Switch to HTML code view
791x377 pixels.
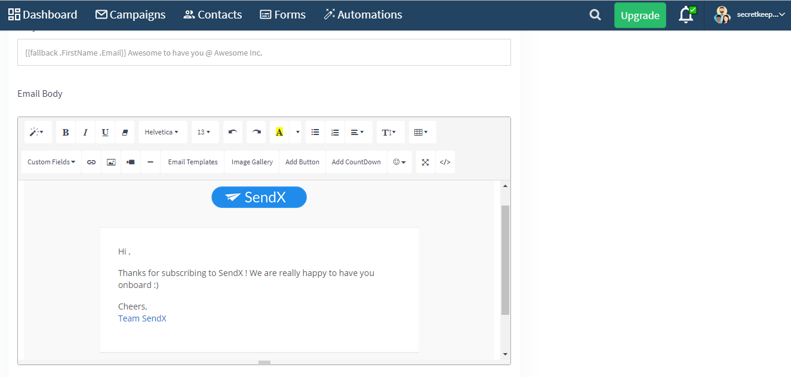[445, 162]
